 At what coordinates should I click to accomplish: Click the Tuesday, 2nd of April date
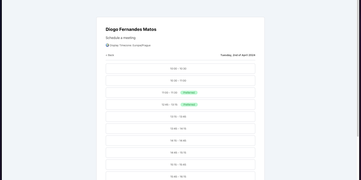click(238, 55)
